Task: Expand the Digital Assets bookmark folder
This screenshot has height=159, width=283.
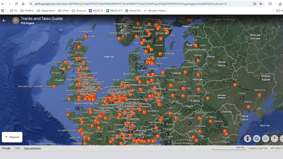Action: click(46, 11)
